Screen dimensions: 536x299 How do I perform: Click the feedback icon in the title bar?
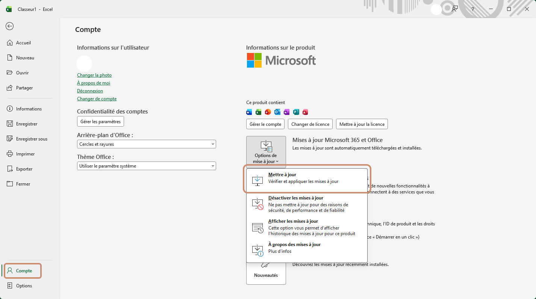tap(455, 9)
